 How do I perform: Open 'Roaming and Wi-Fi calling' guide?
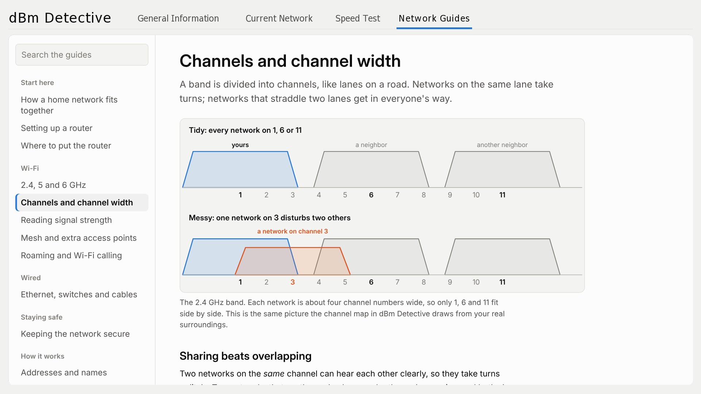(82, 255)
